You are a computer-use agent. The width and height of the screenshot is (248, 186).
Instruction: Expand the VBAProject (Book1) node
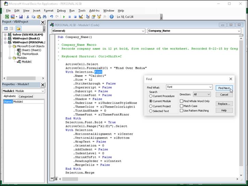coord(5,38)
